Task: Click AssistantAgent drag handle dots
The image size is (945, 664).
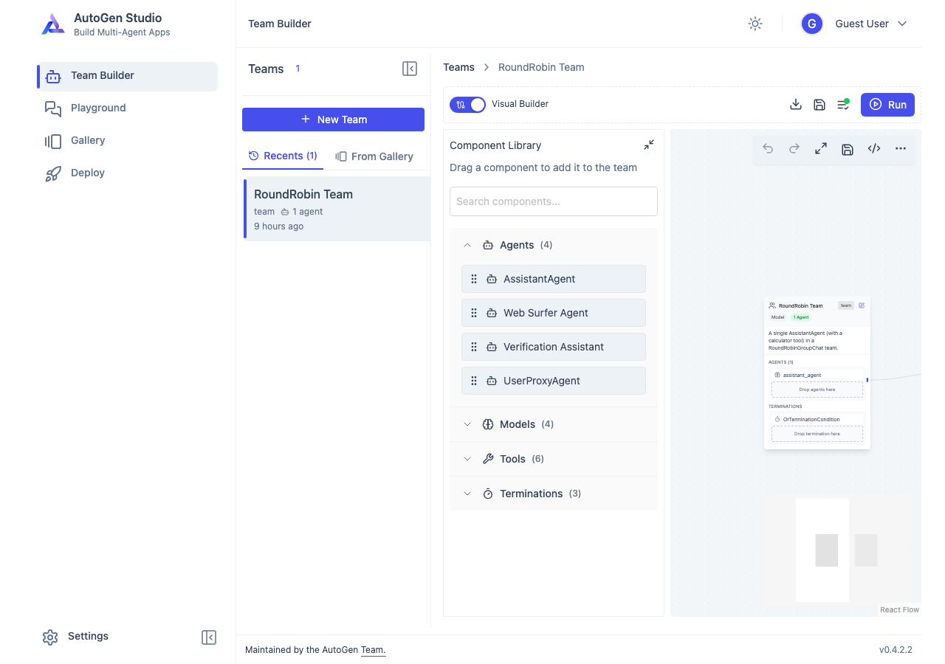Action: 474,279
